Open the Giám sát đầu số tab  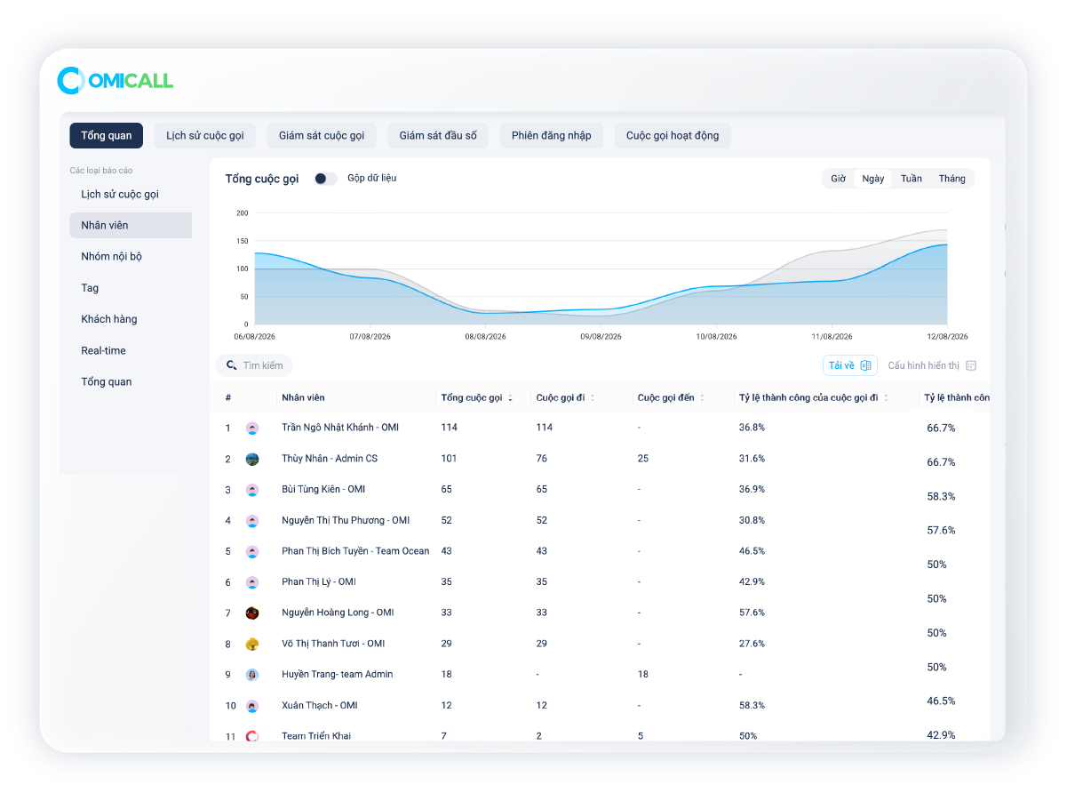click(x=438, y=135)
